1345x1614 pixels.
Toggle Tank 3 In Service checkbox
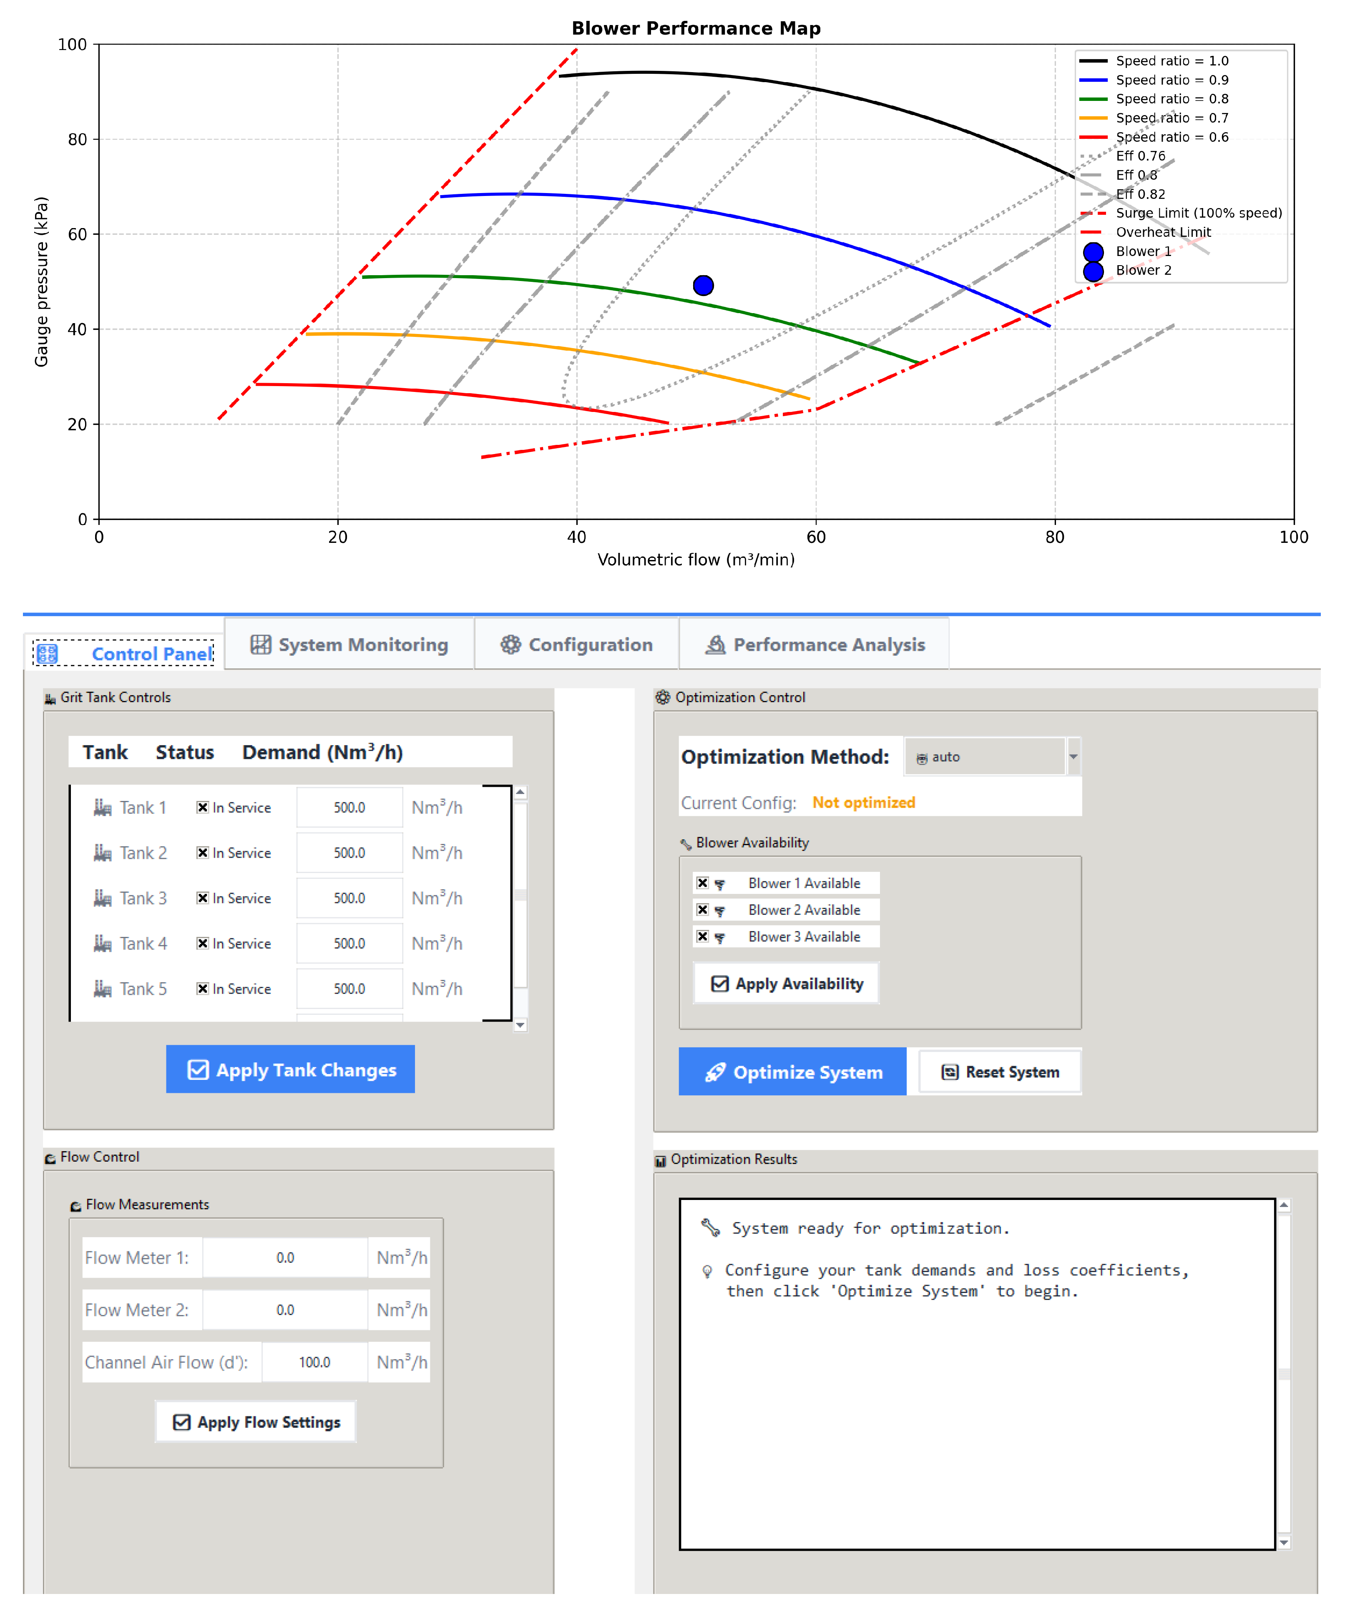click(203, 899)
